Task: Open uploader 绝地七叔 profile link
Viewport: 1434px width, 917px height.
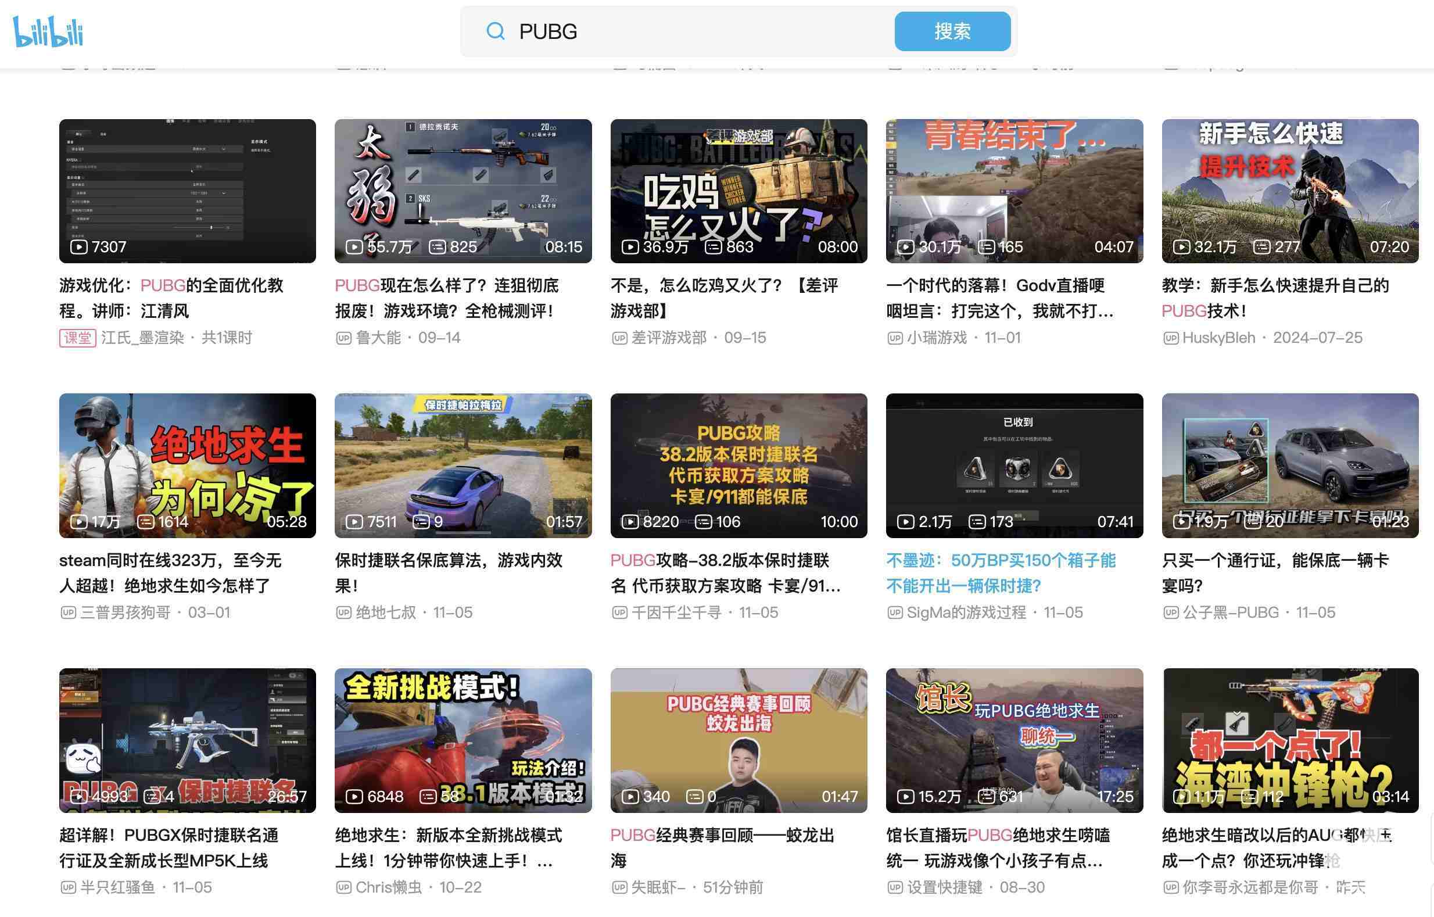Action: (385, 612)
